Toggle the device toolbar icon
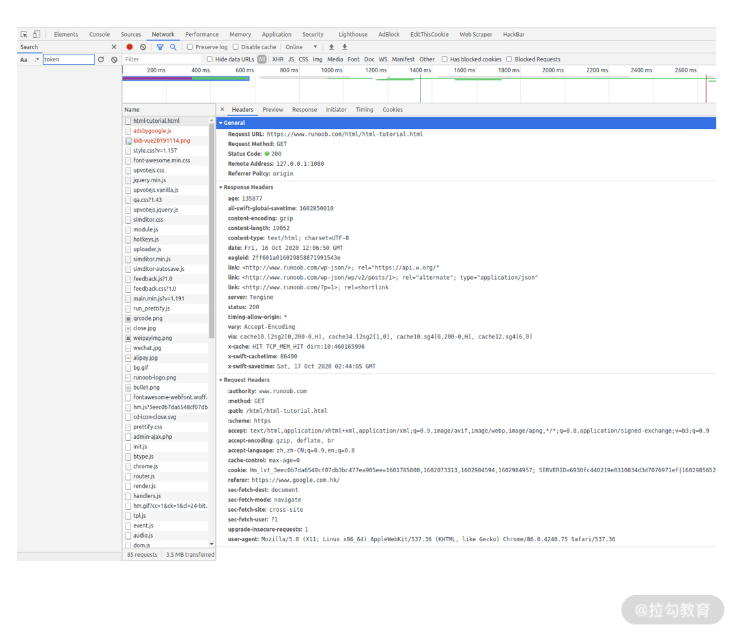This screenshot has width=734, height=634. click(36, 34)
